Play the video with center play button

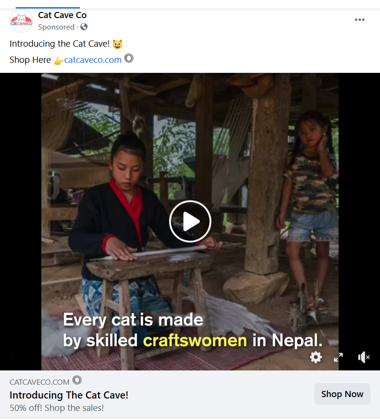pos(190,221)
